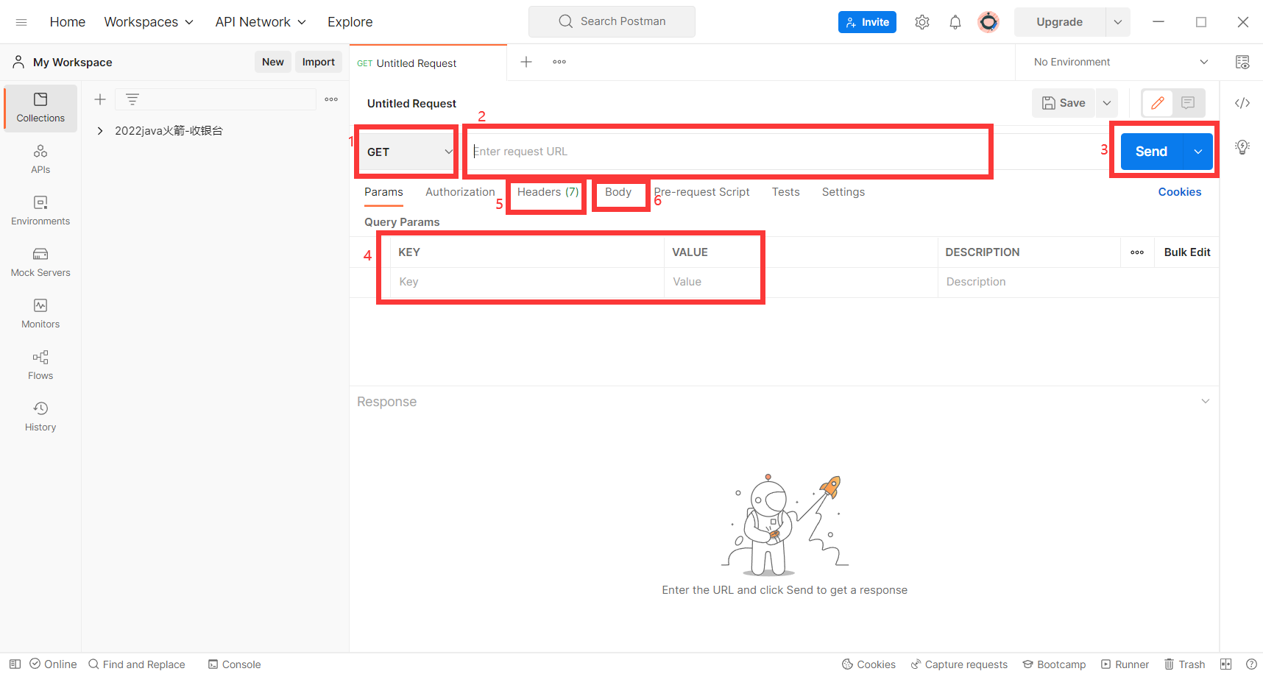The image size is (1263, 674).
Task: Collapse the Response pane chevron
Action: (1206, 401)
